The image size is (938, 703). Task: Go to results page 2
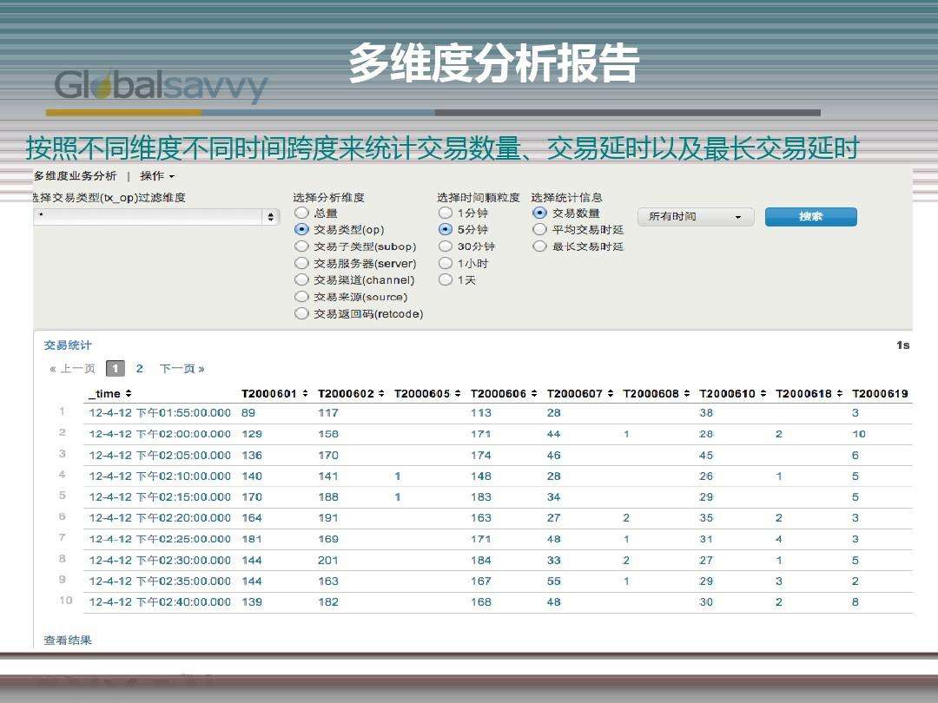click(139, 368)
